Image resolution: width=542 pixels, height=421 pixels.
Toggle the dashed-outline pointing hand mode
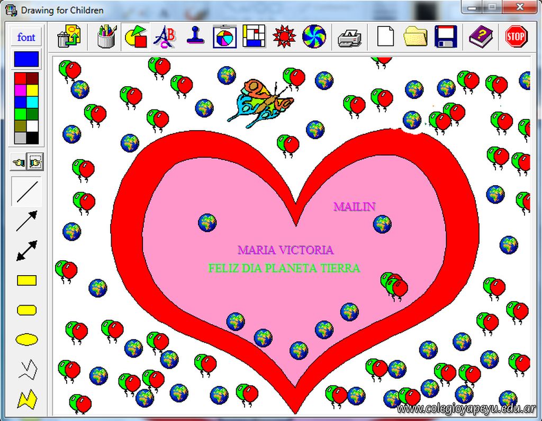coord(34,162)
